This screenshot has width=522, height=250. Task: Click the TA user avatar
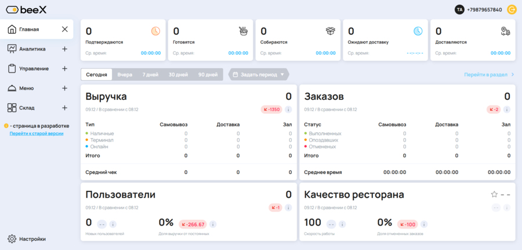[x=459, y=9]
